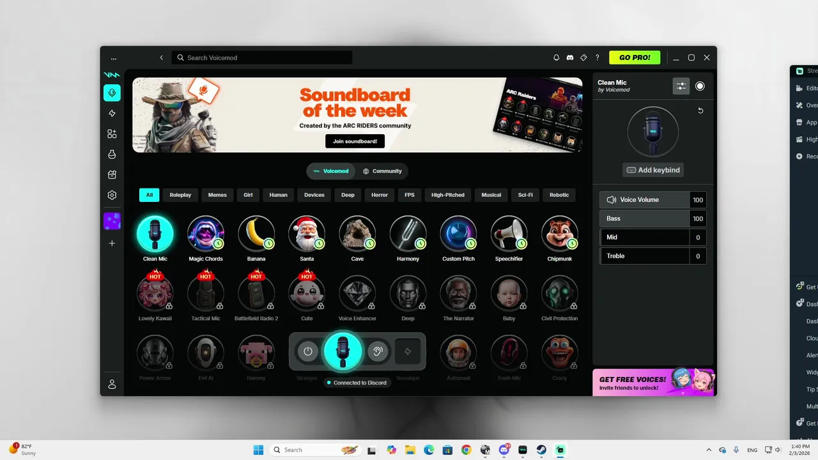
Task: Open the Voicebox microphone sidebar icon
Action: pyautogui.click(x=112, y=93)
